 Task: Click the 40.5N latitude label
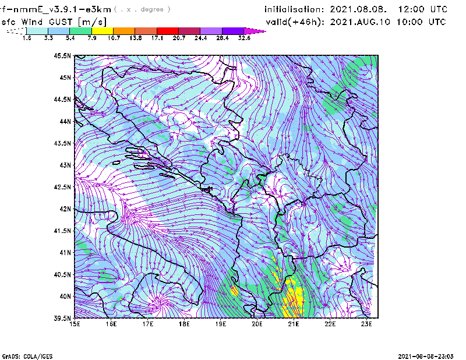point(62,274)
